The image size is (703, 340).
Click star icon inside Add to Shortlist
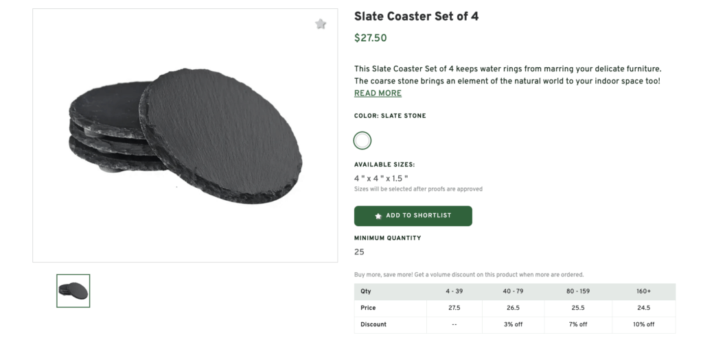(378, 216)
